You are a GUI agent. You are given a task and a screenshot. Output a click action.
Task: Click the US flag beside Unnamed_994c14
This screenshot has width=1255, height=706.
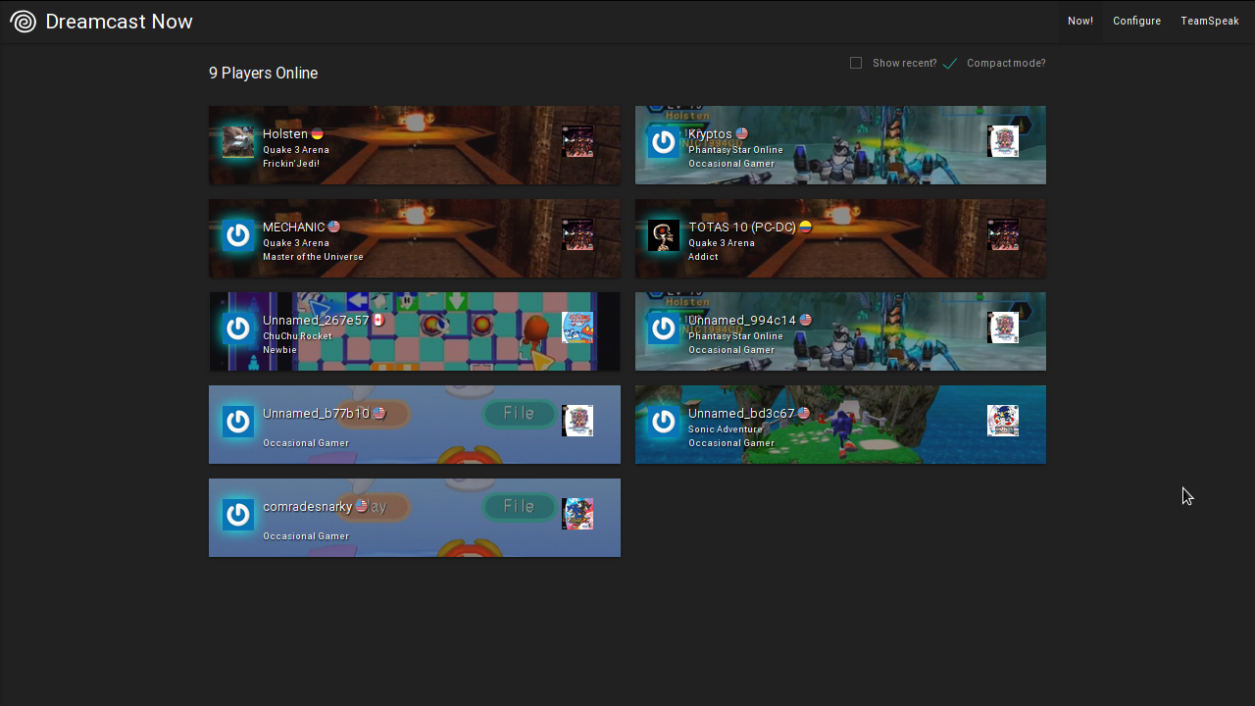(806, 321)
